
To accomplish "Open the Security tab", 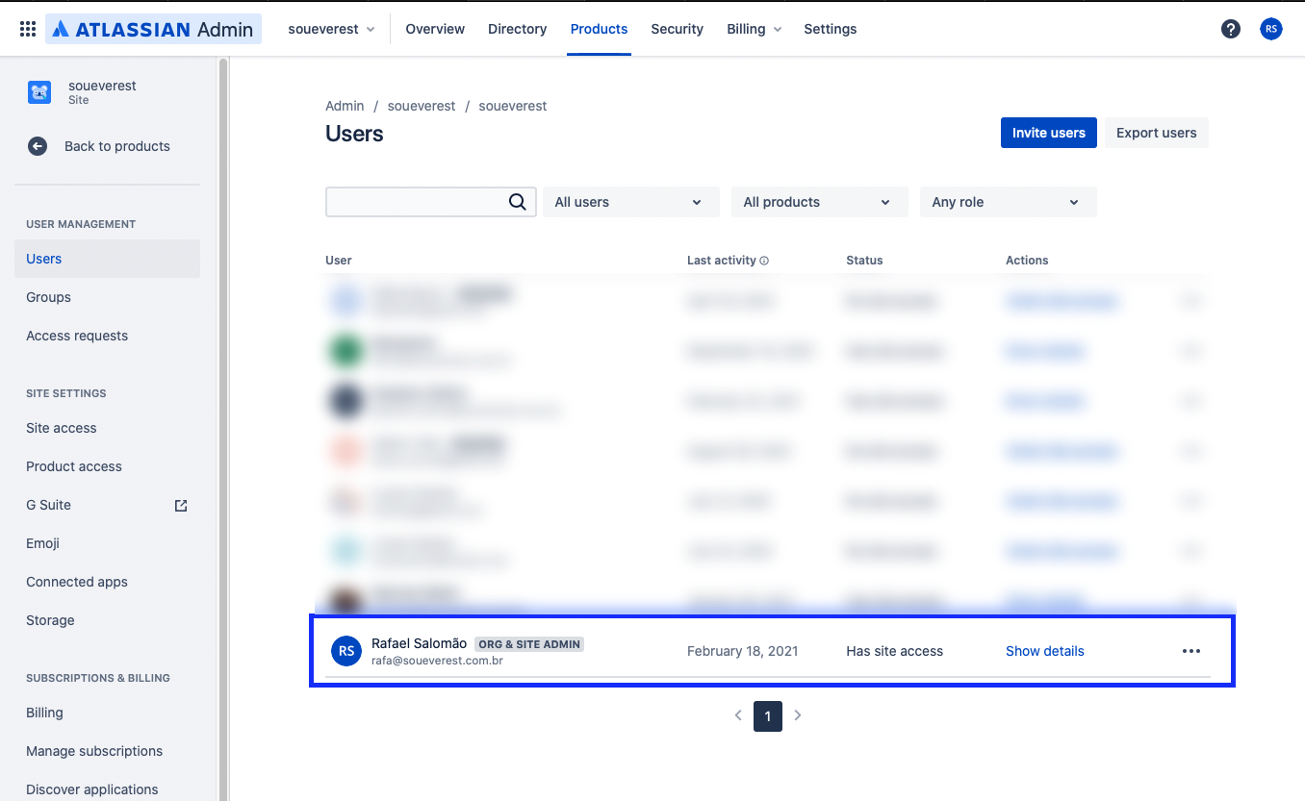I will 677,29.
